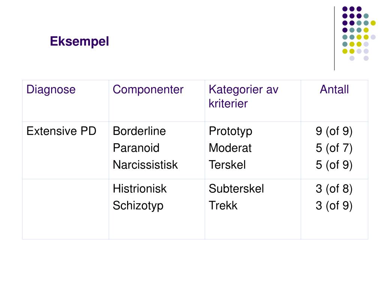Viewport: 384px width, 288px height.
Task: Select the Moderat category text
Action: point(230,148)
